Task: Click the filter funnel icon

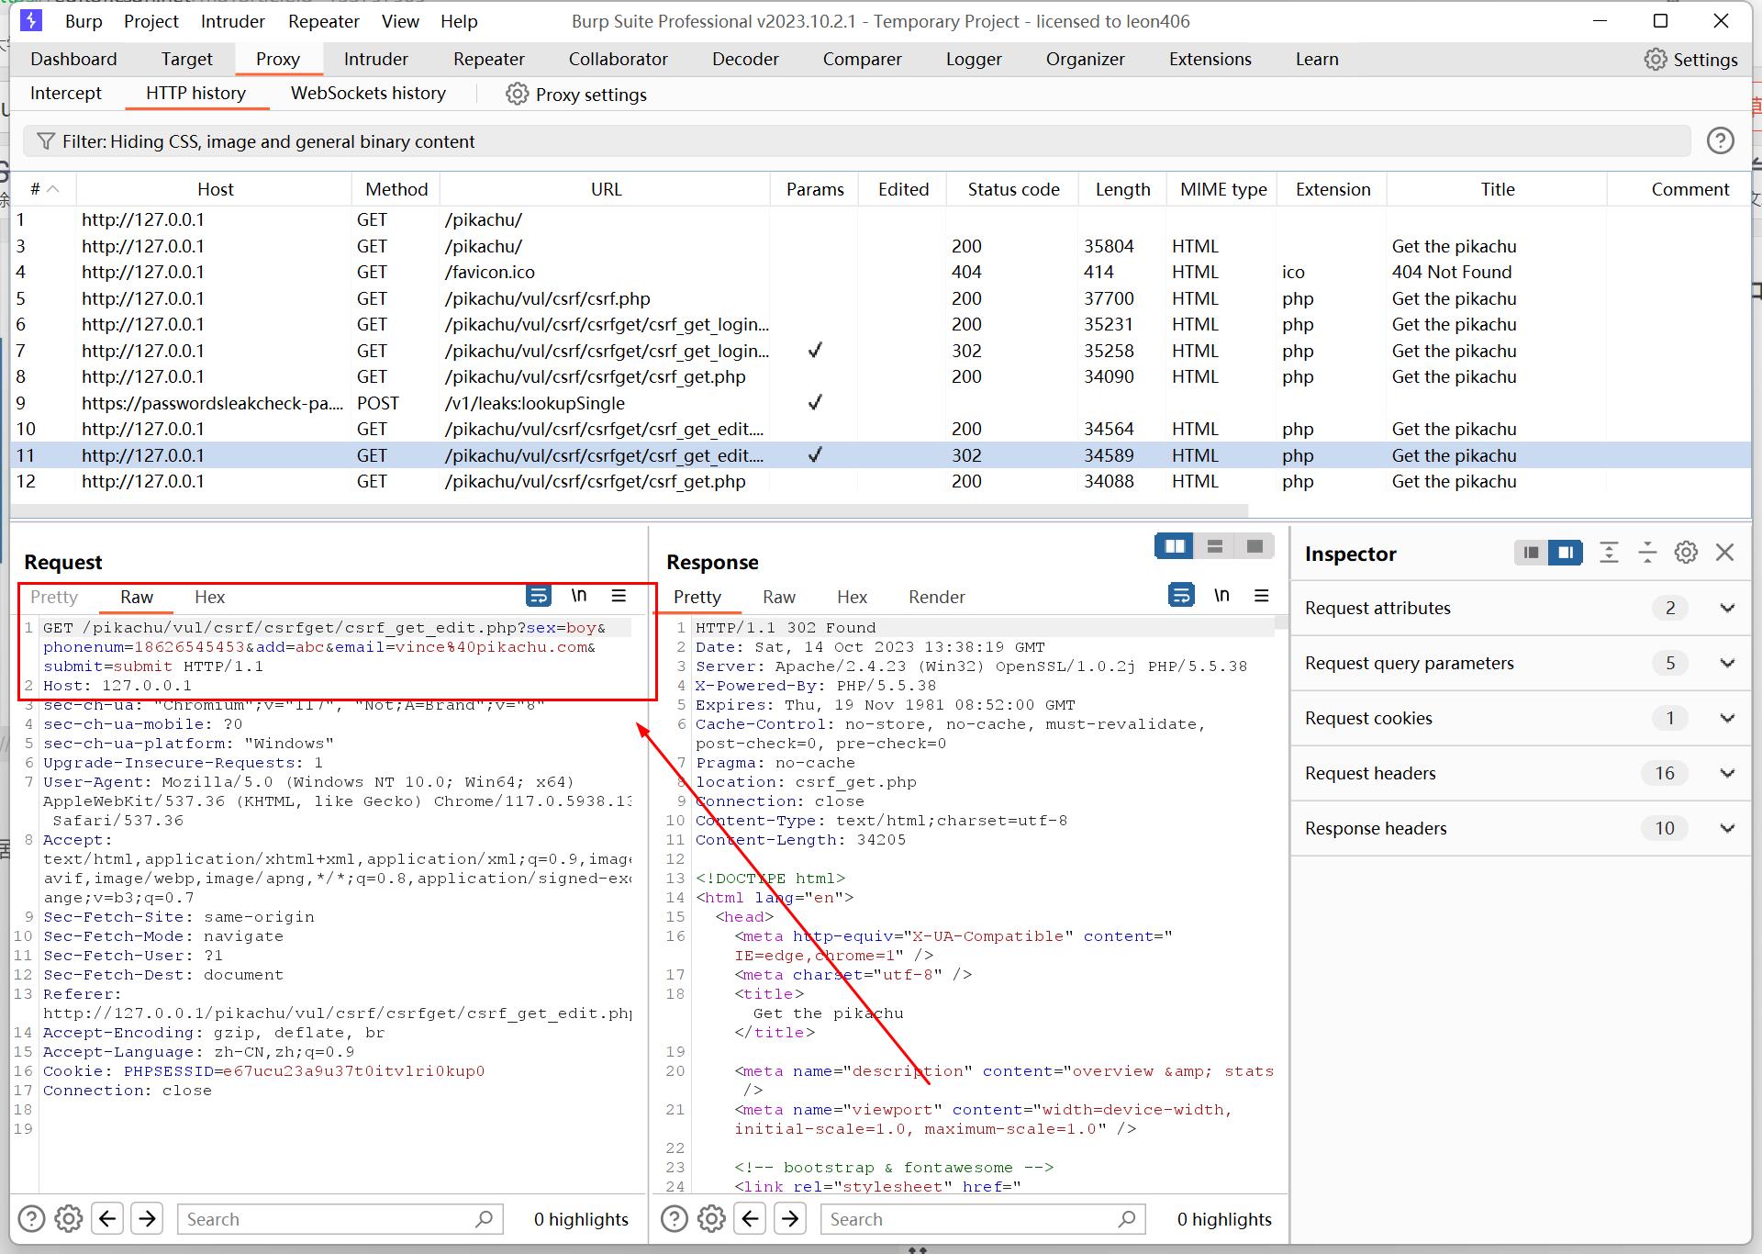Action: tap(45, 141)
